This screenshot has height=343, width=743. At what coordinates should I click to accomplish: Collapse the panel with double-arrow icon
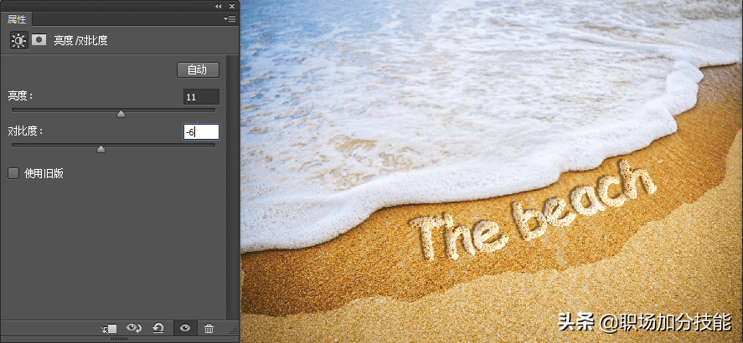218,6
